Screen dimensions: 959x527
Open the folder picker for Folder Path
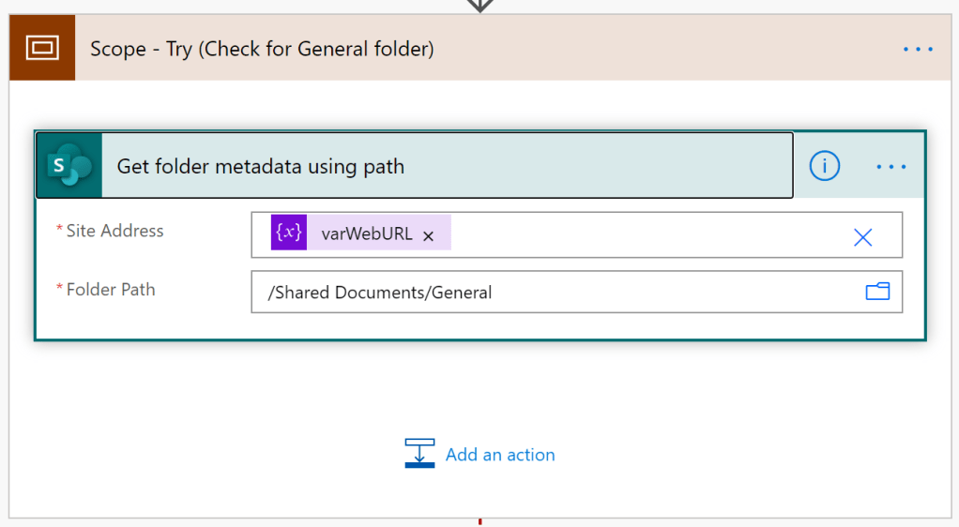coord(877,292)
